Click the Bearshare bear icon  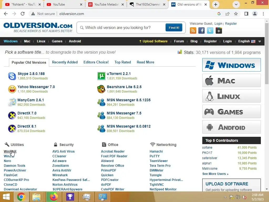101,89
